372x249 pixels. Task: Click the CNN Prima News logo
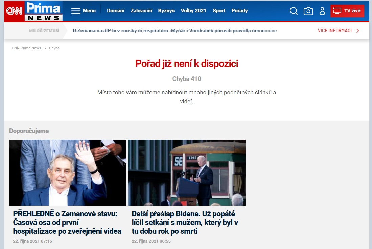point(33,11)
